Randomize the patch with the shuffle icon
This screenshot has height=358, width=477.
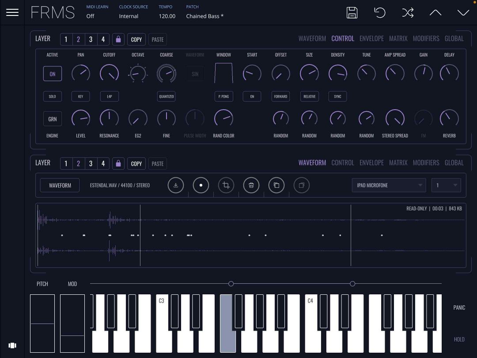coord(408,13)
